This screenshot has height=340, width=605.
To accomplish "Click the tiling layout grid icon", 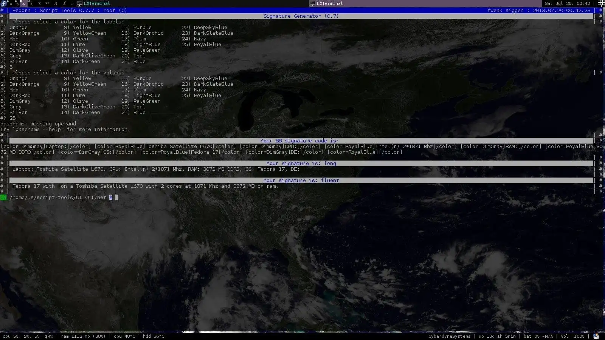I will click(601, 3).
